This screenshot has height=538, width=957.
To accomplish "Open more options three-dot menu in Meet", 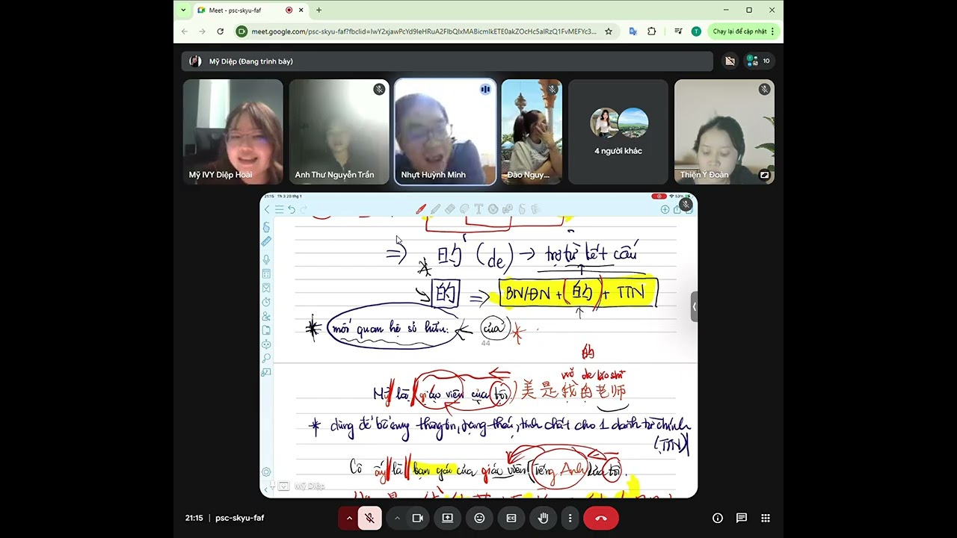I will point(570,518).
